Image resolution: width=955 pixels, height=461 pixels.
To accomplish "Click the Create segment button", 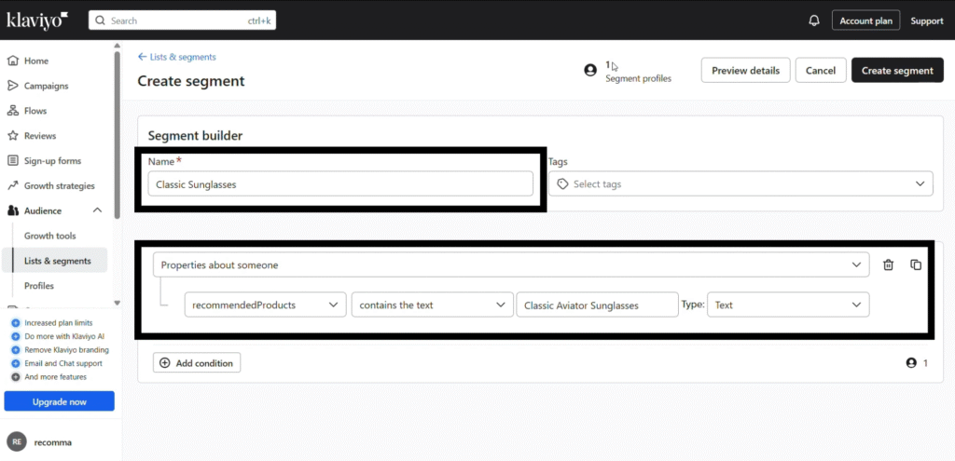I will pos(896,71).
